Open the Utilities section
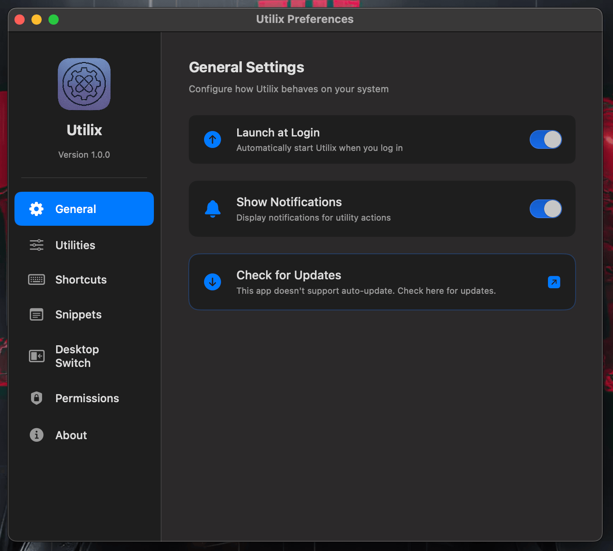The image size is (613, 551). click(x=75, y=245)
